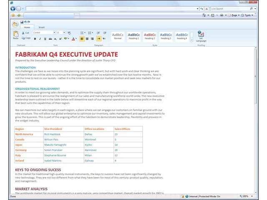Save the document with the floppy icon
The height and width of the screenshot is (200, 267).
(x=22, y=22)
